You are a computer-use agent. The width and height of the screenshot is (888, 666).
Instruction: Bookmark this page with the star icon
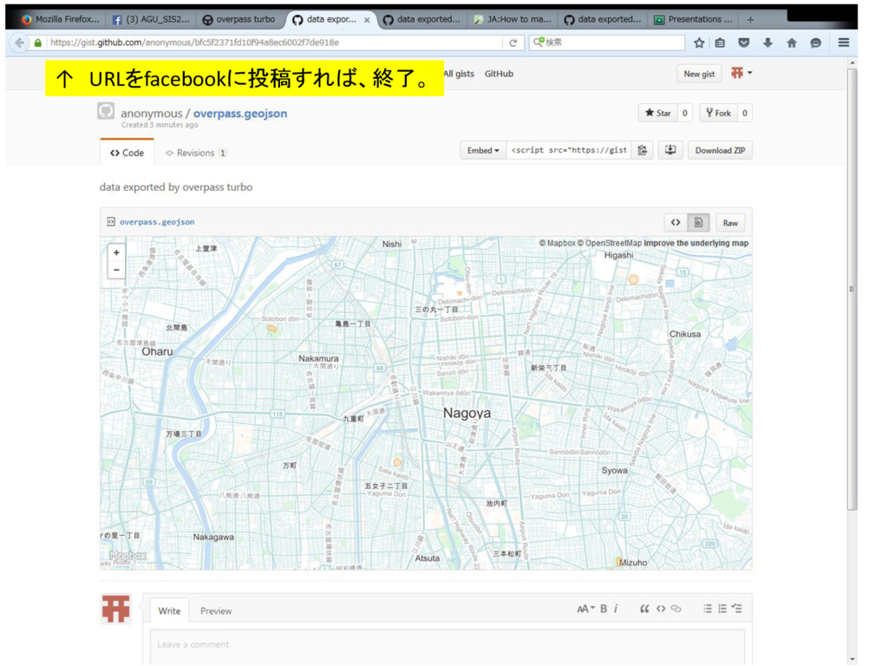[699, 42]
